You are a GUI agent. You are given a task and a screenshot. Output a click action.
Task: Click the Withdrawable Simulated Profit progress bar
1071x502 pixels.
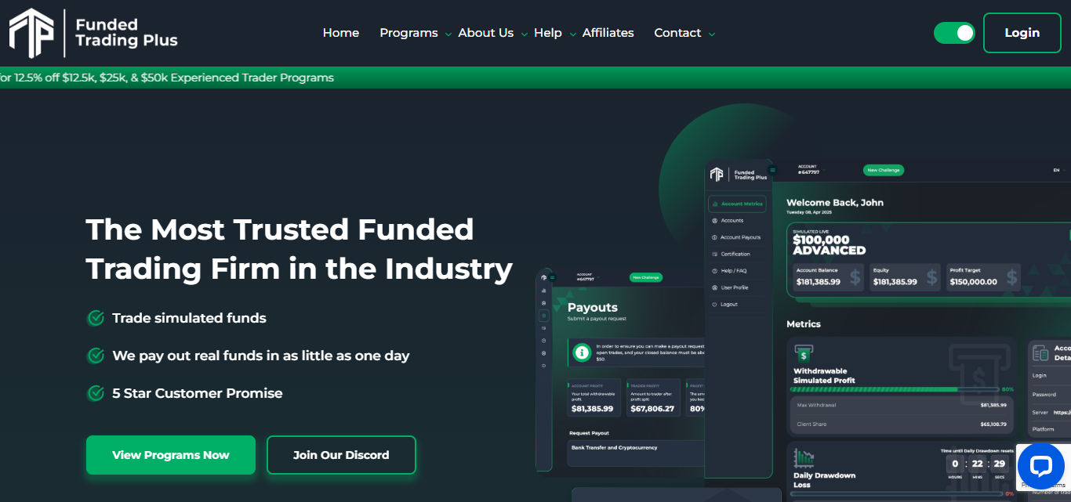[x=895, y=389]
